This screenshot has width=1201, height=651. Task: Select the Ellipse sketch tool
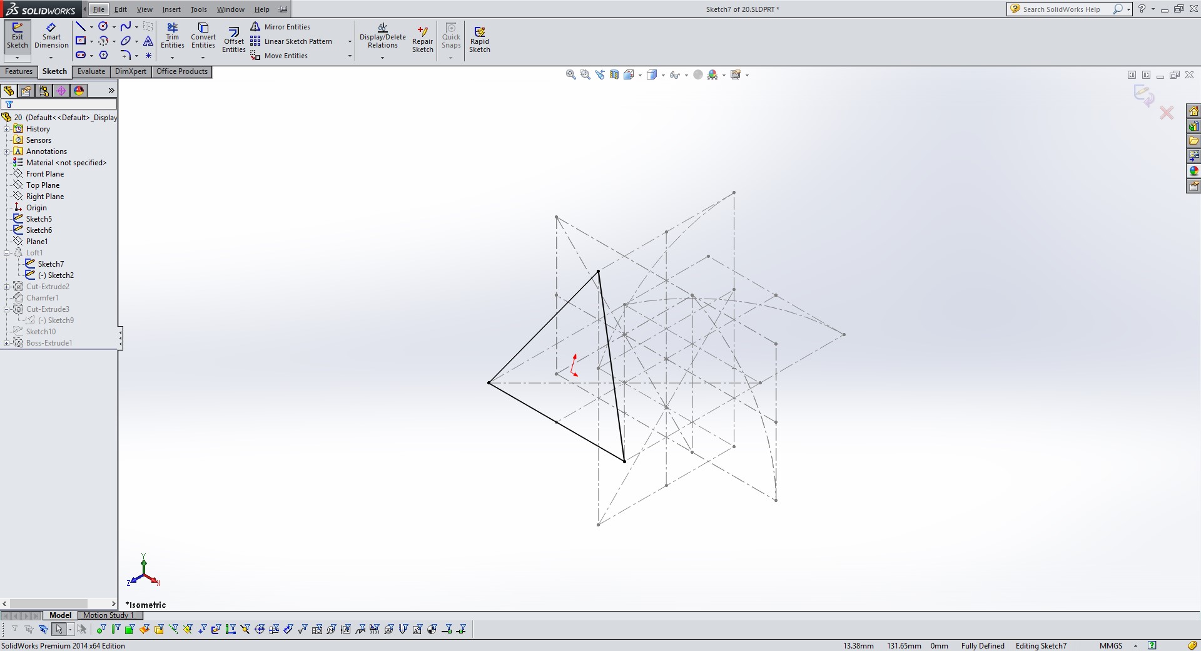coord(126,41)
